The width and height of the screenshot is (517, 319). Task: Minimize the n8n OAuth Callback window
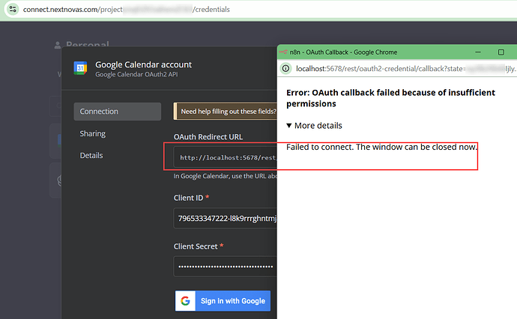[478, 52]
